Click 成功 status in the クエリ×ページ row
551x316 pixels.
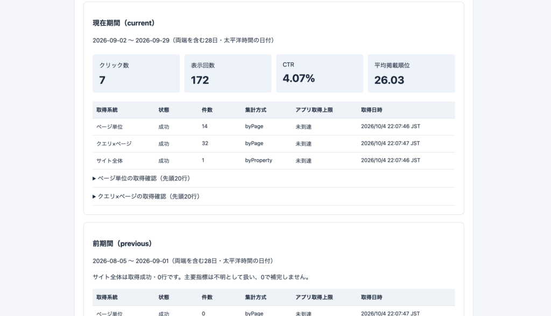[x=164, y=143]
